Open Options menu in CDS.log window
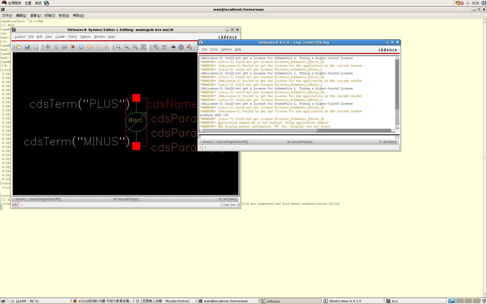This screenshot has width=487, height=304. coord(226,49)
